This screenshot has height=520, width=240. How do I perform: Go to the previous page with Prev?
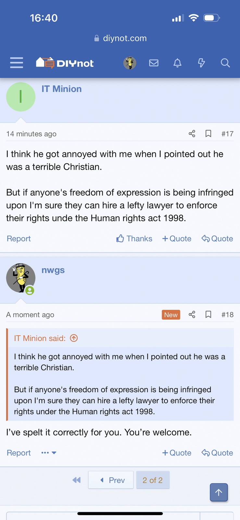111,480
